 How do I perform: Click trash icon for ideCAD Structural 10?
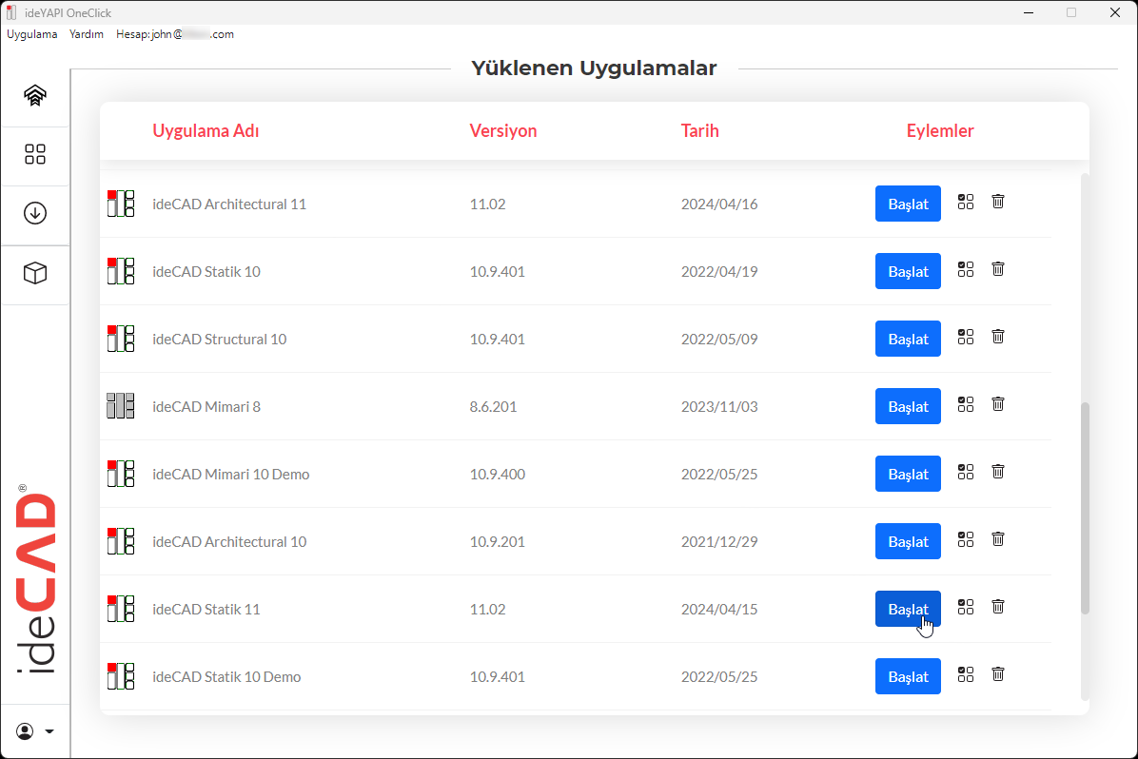click(998, 337)
